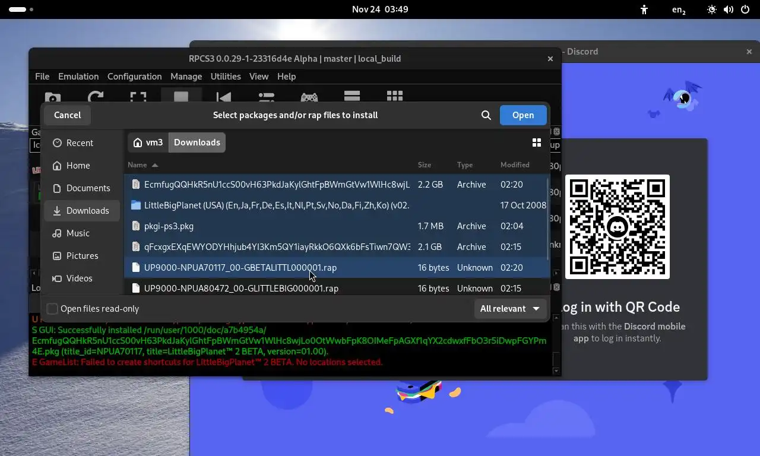Open the clock Nov 24 03:49 menu
The width and height of the screenshot is (760, 456).
tap(380, 9)
